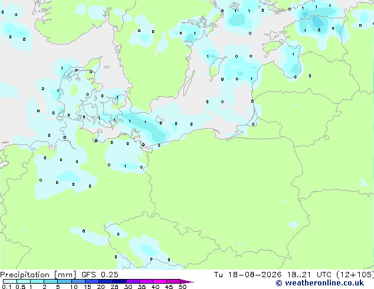374x289 pixels.
Task: Pick the 10–15 mm blue legend swatch
Action: pos(78,281)
